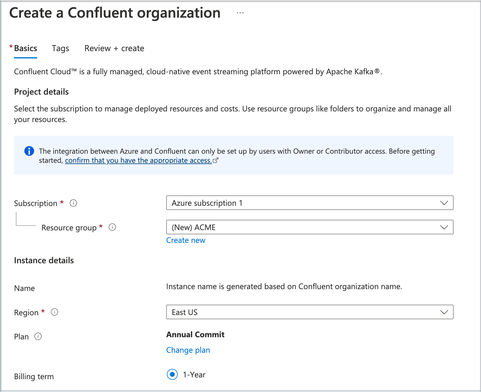Select the 1-Year billing term radio button

point(172,374)
